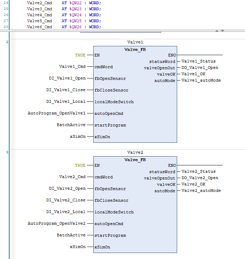
Task: Select the Valve2 Valve_FB block title
Action: [135, 160]
